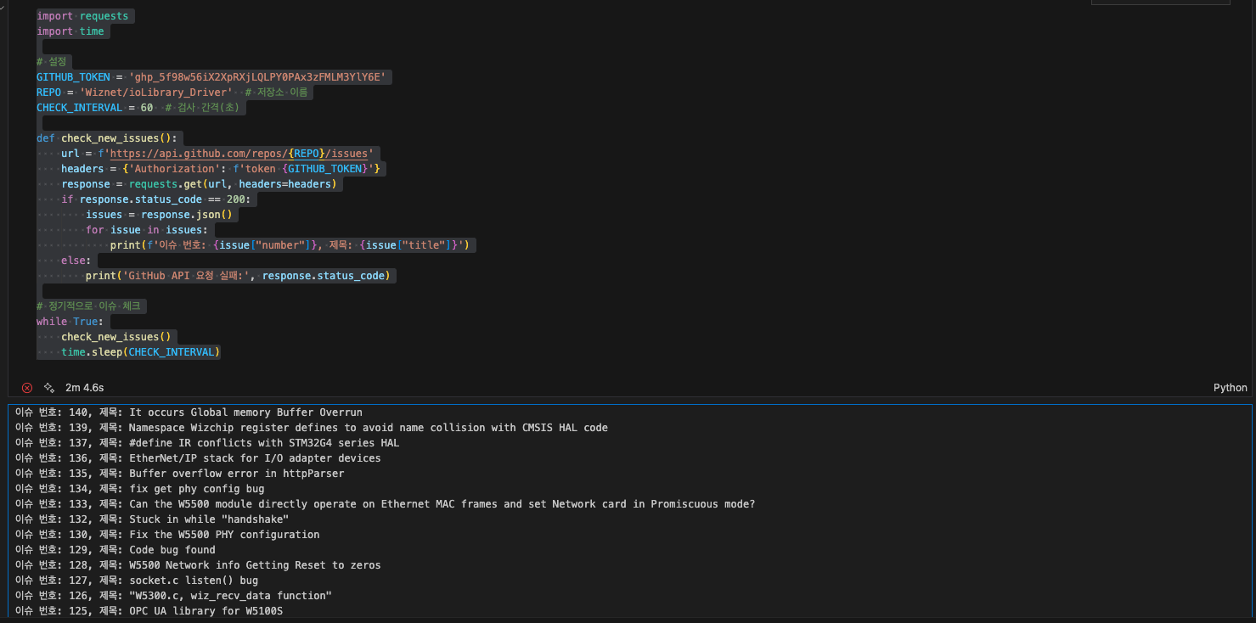Click the time.sleep(CHECK_INTERVAL) line
Viewport: 1256px width, 623px height.
pyautogui.click(x=140, y=352)
